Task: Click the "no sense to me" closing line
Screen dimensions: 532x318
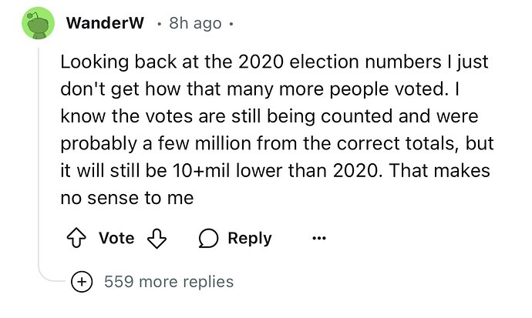Action: click(126, 199)
